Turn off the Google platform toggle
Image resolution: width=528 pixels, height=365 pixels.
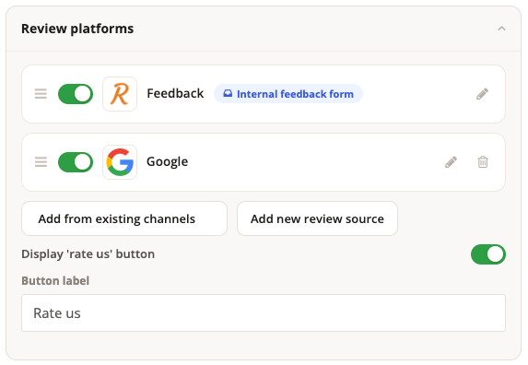pos(76,162)
